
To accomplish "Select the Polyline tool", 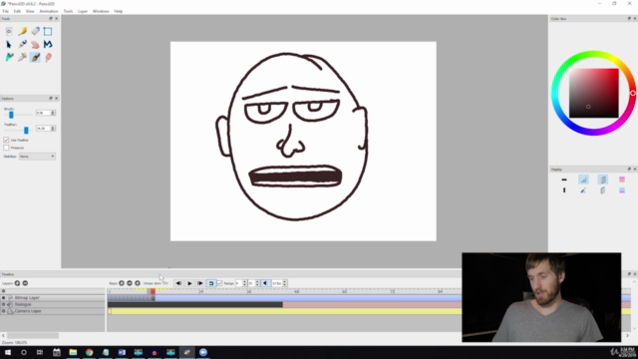I will 48,44.
